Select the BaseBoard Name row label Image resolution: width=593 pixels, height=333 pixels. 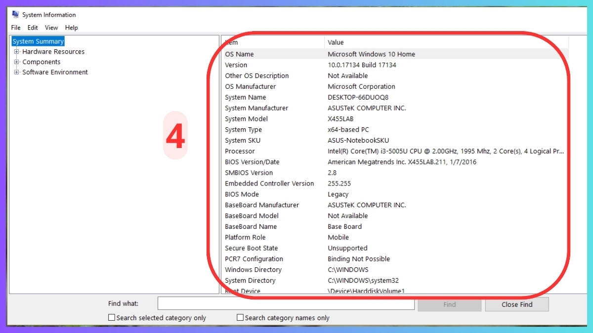(251, 227)
